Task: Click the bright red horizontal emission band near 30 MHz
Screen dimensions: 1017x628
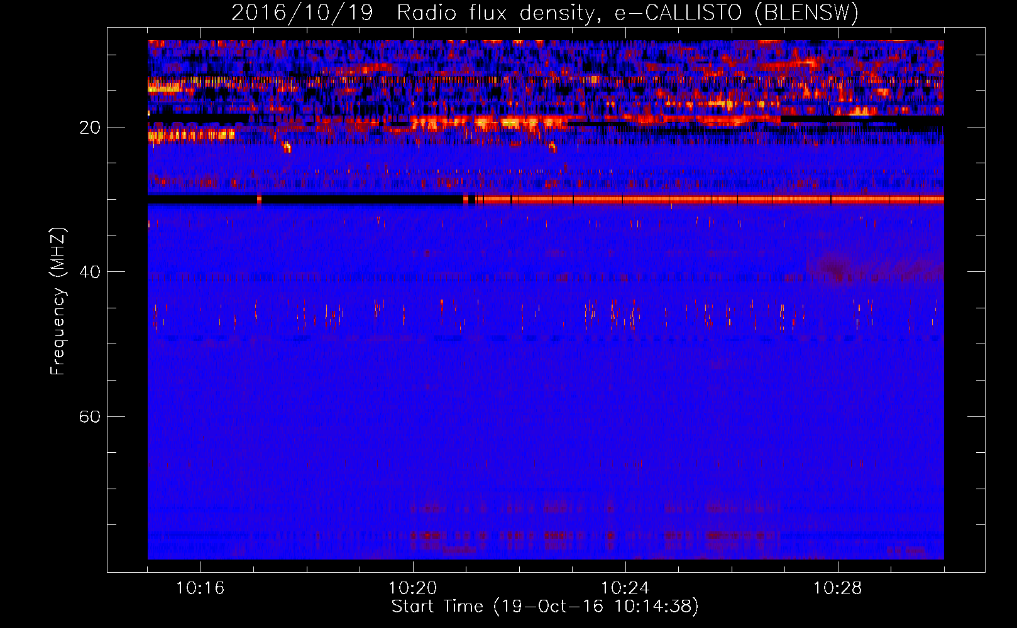Action: pyautogui.click(x=709, y=200)
